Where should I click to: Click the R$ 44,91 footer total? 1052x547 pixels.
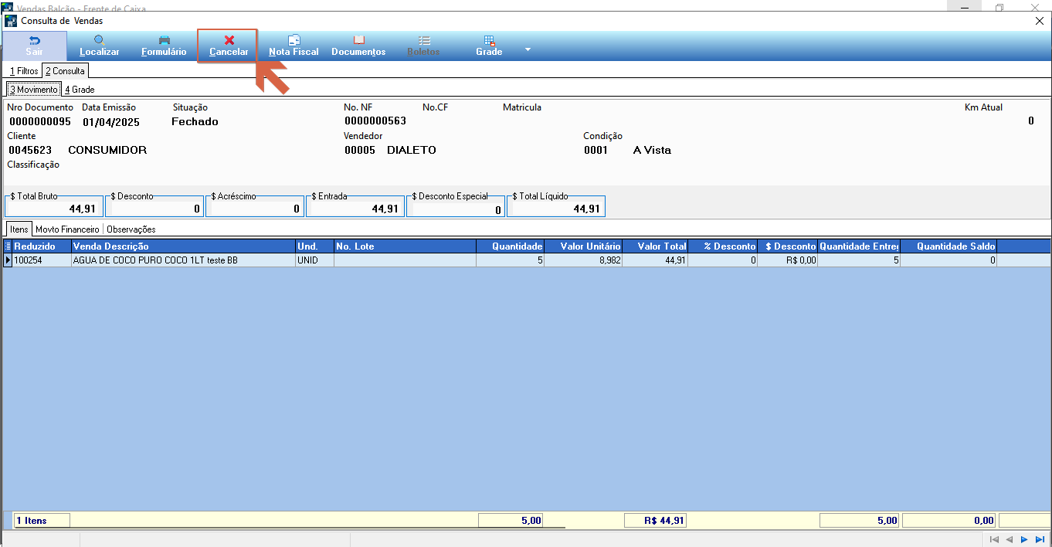[655, 521]
